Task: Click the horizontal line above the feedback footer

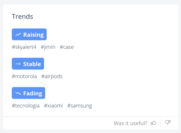Action: 91,117
